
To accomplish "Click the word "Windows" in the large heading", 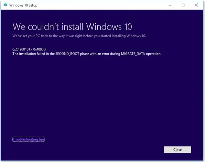I will pyautogui.click(x=104, y=27).
